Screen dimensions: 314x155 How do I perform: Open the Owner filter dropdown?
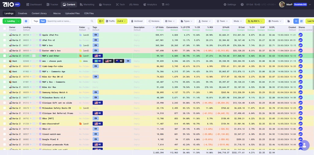(205, 21)
